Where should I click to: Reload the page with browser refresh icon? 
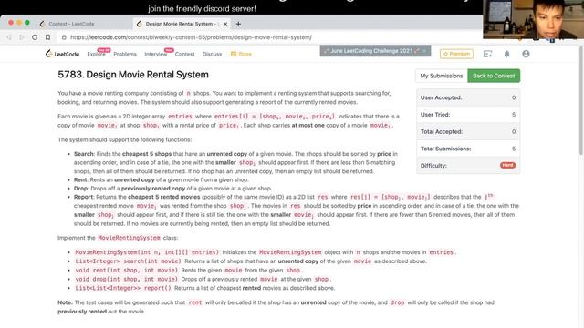pyautogui.click(x=35, y=37)
